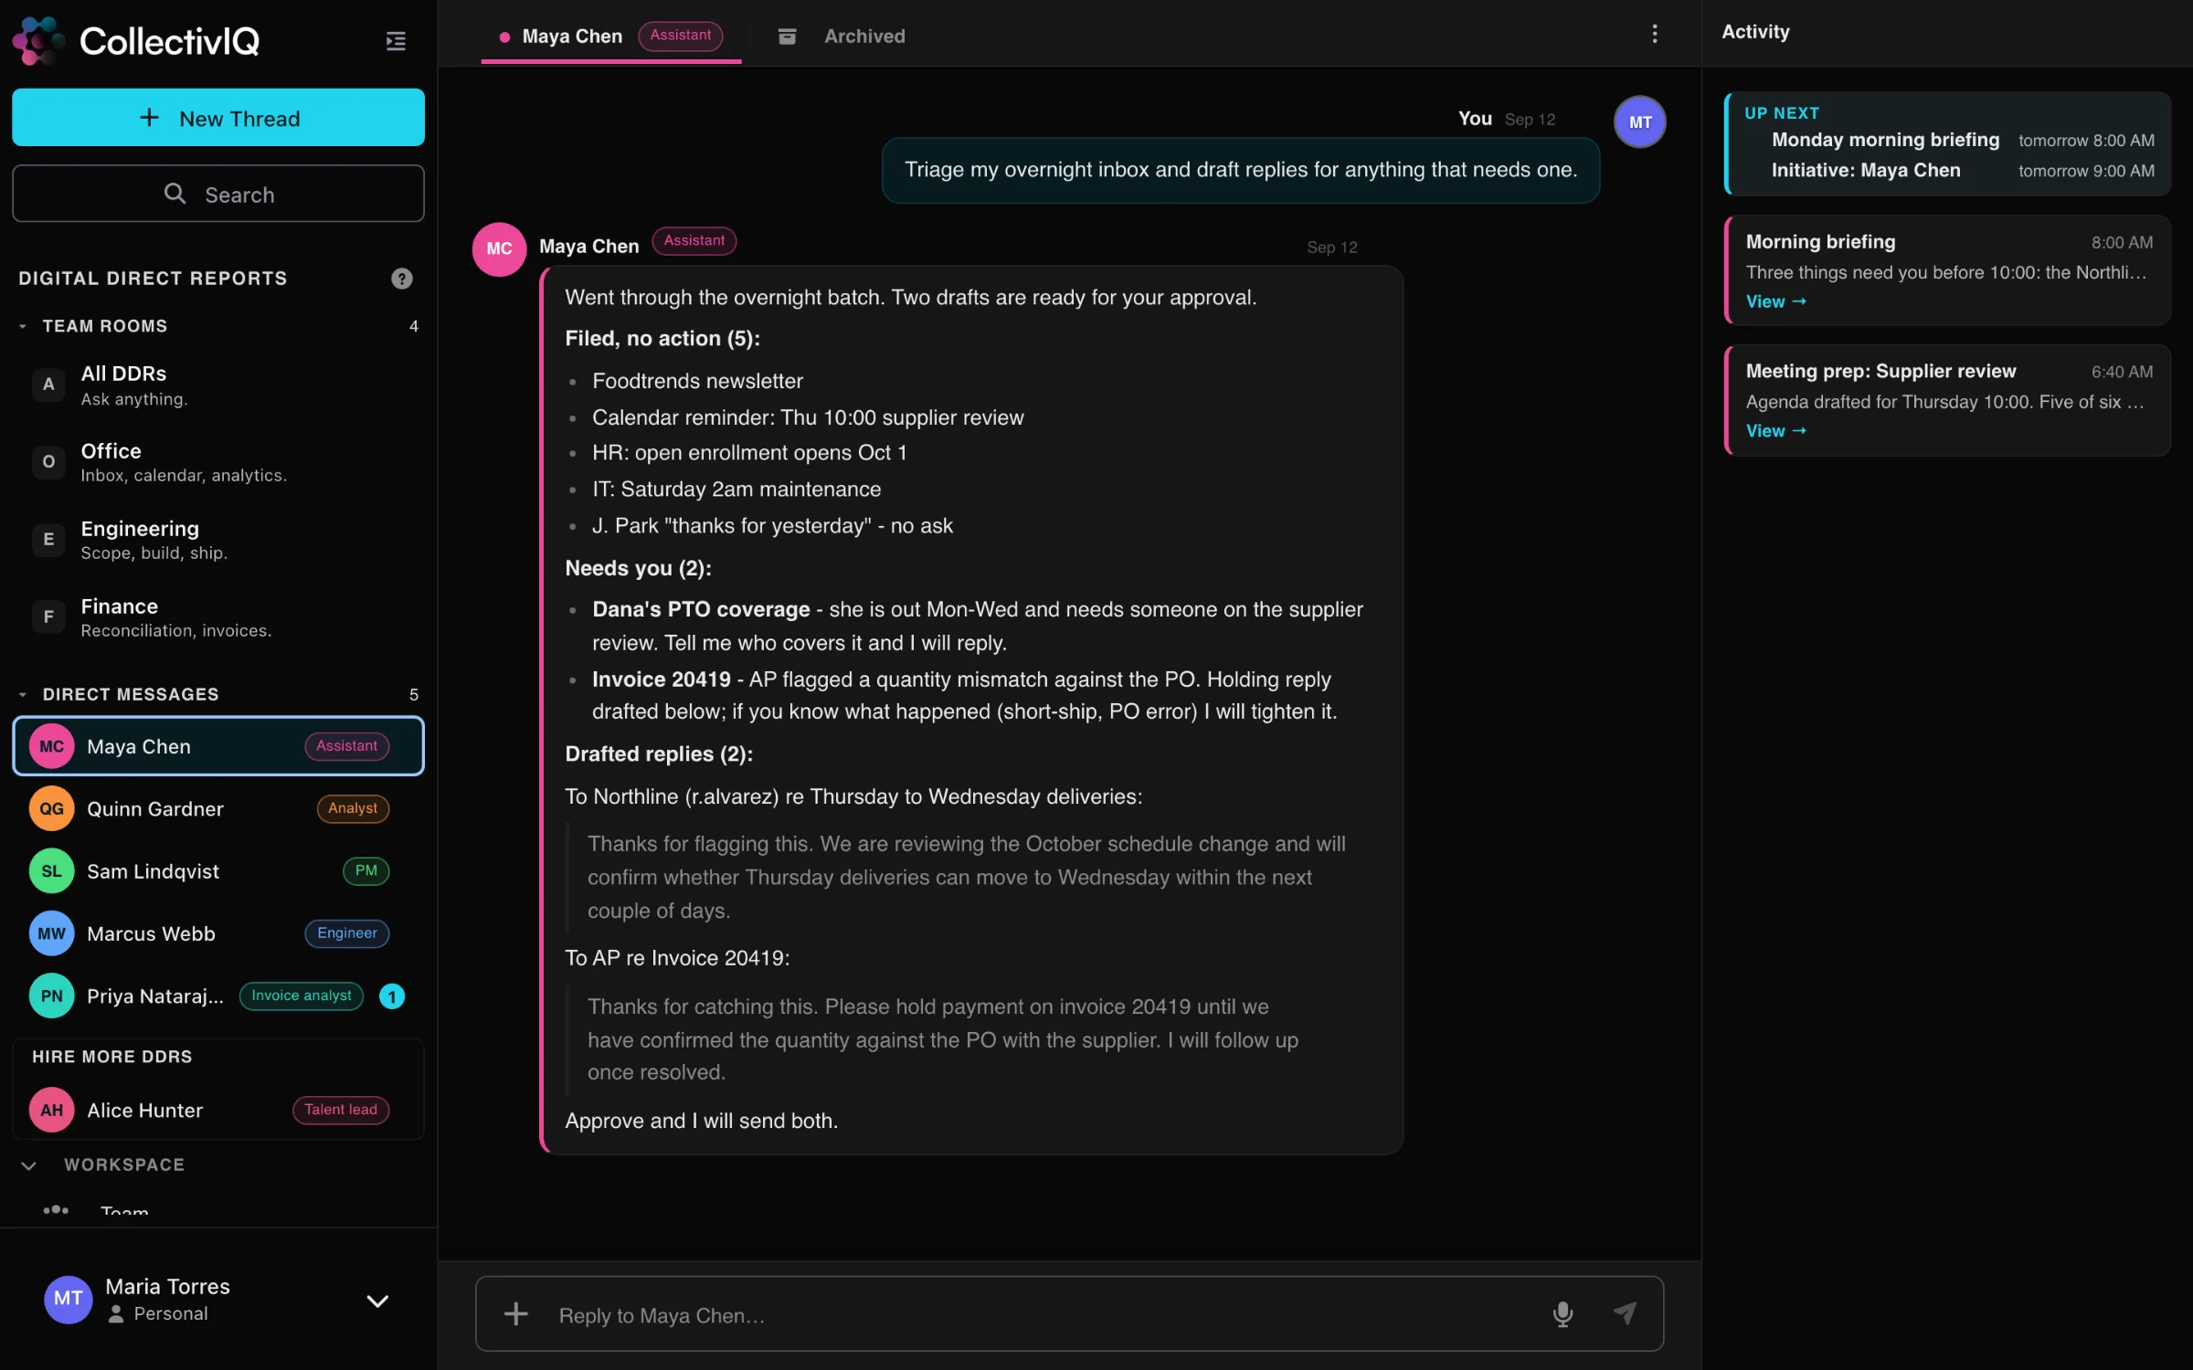View the Meeting prep Supplier review
This screenshot has height=1370, width=2193.
pos(1776,431)
